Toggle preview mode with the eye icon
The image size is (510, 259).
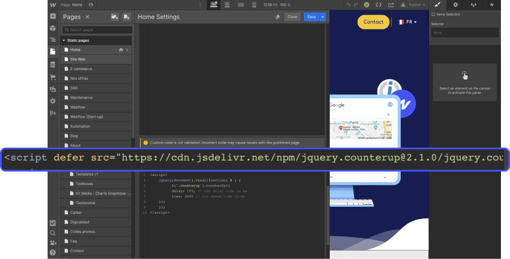(x=91, y=5)
